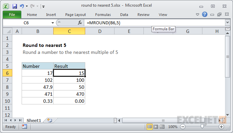The image size is (233, 133).
Task: Click the insert new worksheet tab icon
Action: (x=50, y=120)
